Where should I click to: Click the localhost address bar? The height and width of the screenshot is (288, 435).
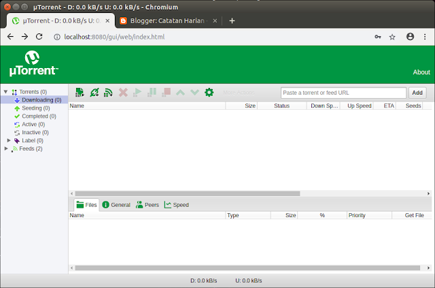click(114, 37)
